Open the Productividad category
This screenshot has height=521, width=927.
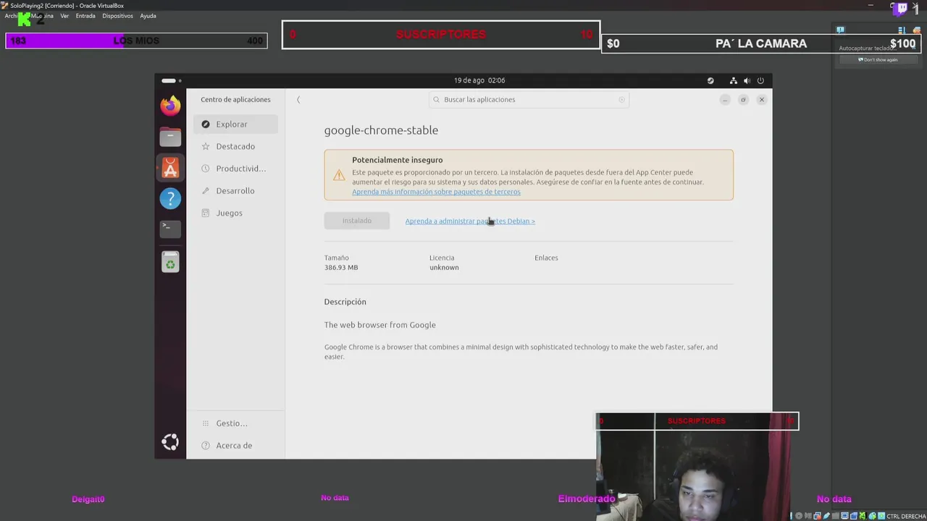235,169
